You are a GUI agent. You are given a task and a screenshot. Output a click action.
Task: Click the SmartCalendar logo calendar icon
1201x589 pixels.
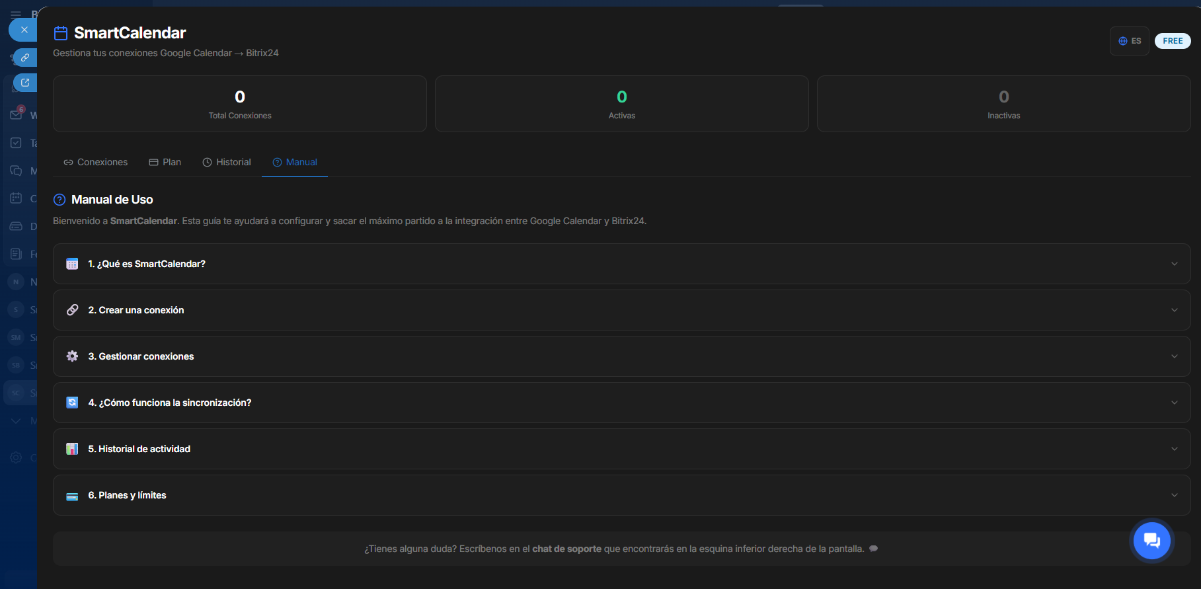61,33
